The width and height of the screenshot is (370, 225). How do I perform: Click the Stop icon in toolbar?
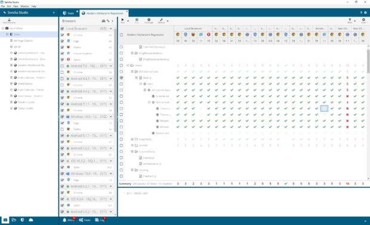coord(137,20)
